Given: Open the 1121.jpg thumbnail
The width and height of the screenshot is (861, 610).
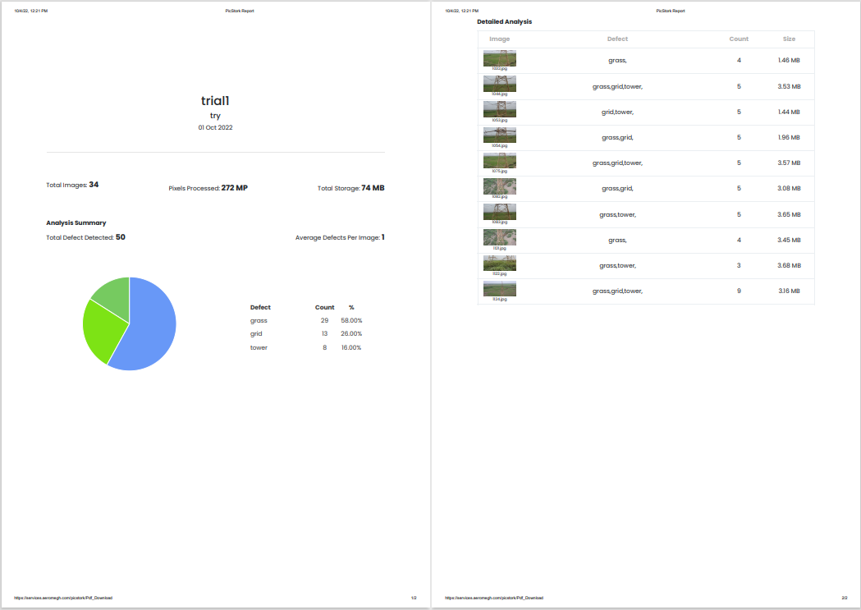Looking at the screenshot, I should tap(499, 237).
